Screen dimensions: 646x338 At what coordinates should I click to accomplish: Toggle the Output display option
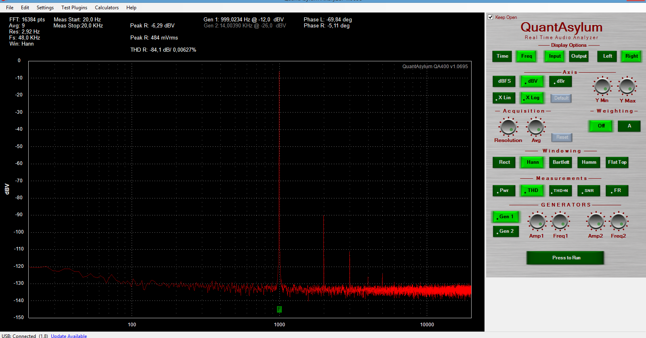coord(579,56)
